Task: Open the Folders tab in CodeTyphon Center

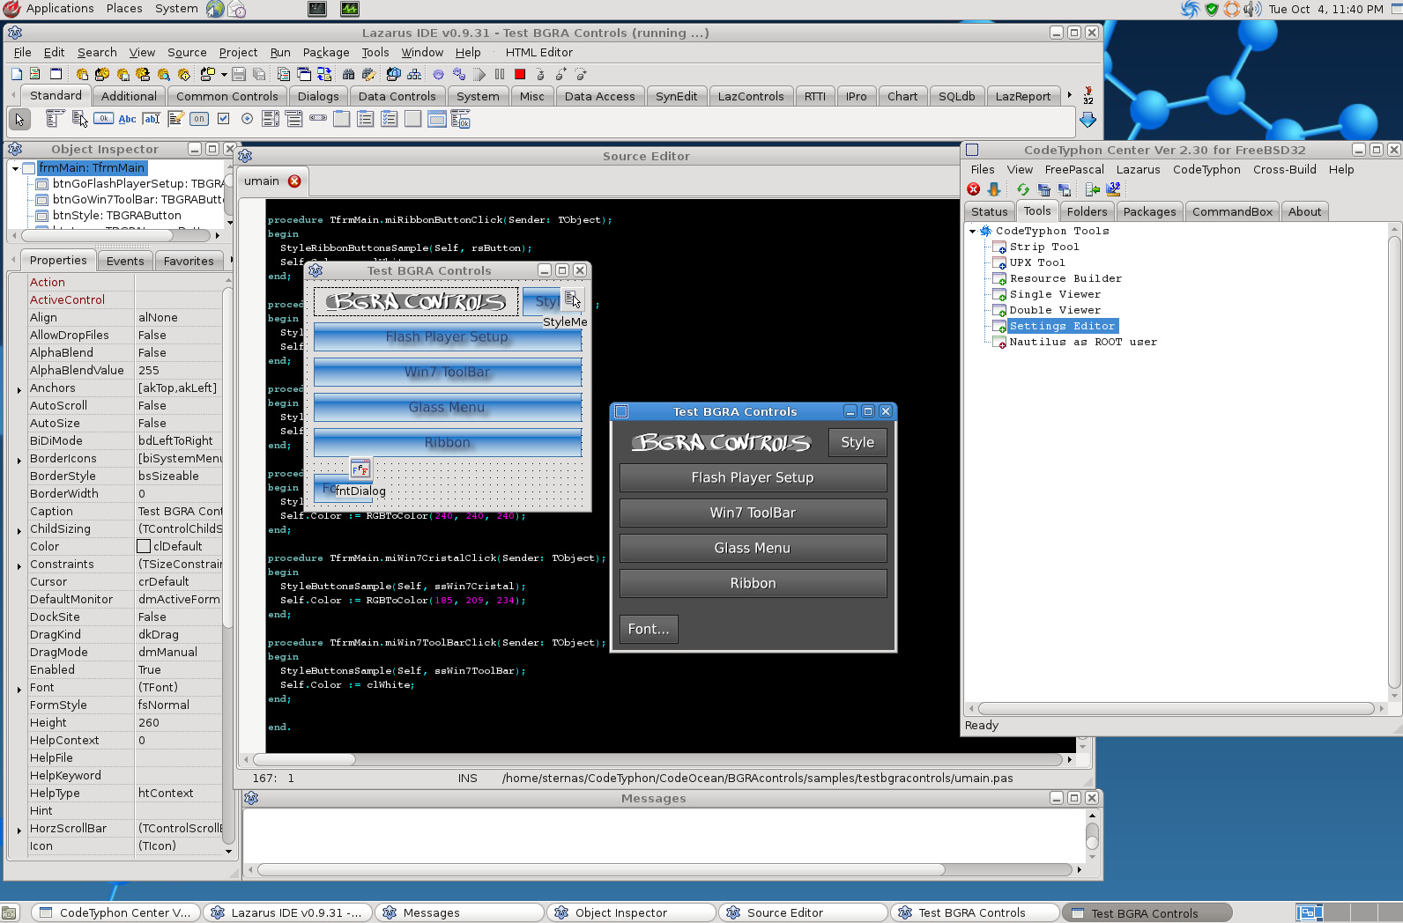Action: coord(1087,211)
